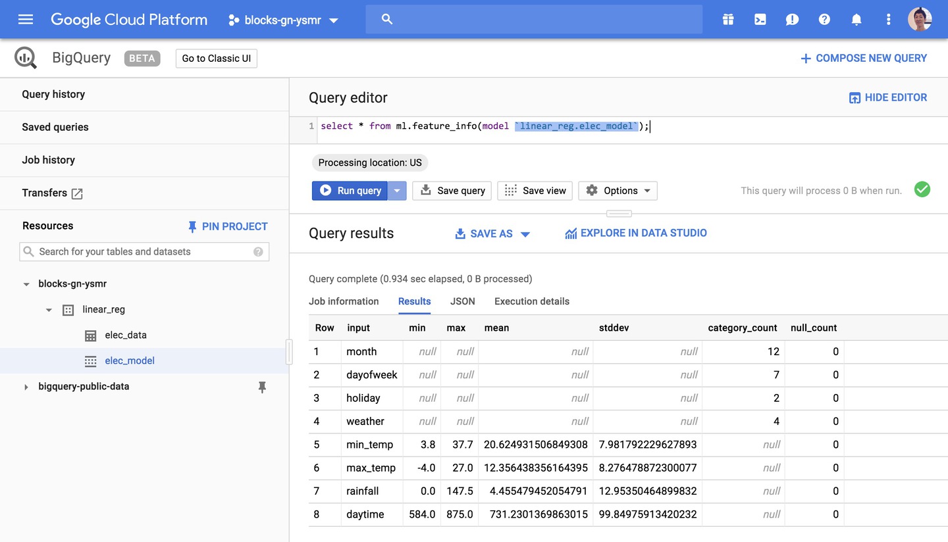Click EXPLORE IN DATA STUDIO

pyautogui.click(x=636, y=233)
